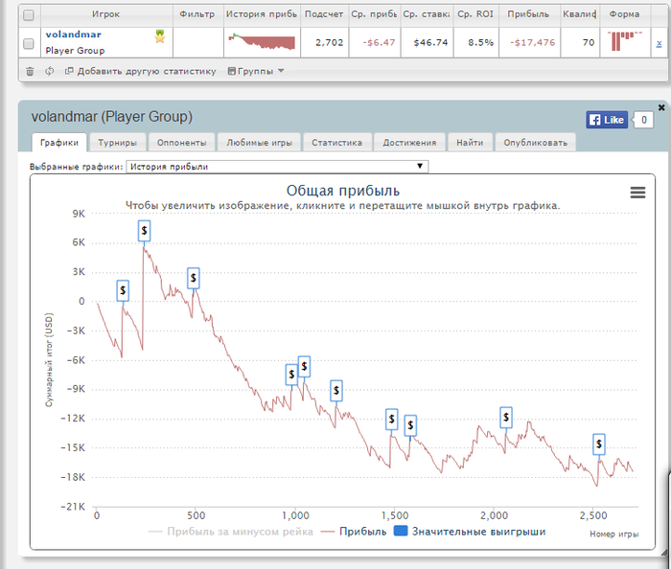Open the chart hamburger menu

637,193
